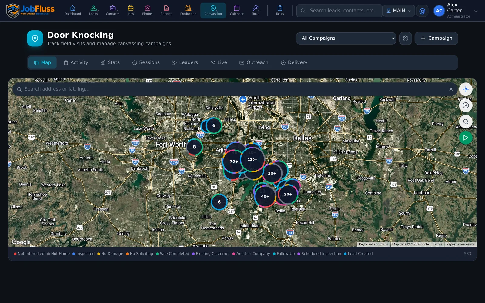Open the Photos section in navigation
The image size is (485, 303).
tap(147, 11)
